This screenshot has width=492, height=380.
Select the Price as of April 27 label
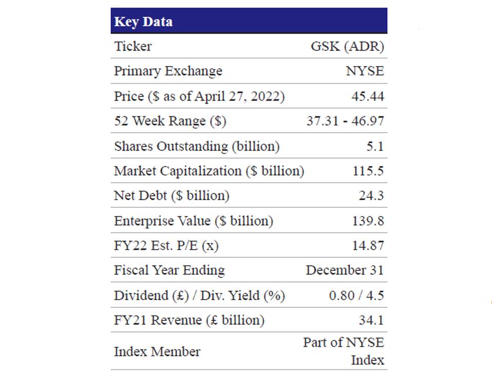click(x=199, y=96)
